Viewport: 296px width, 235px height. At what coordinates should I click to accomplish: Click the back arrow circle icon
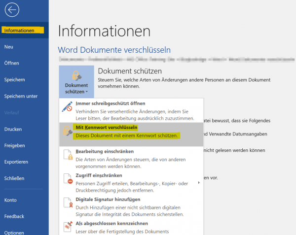(12, 10)
